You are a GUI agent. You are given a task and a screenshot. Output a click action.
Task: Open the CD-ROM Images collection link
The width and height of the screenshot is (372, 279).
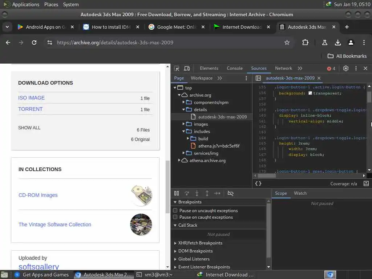pos(38,195)
